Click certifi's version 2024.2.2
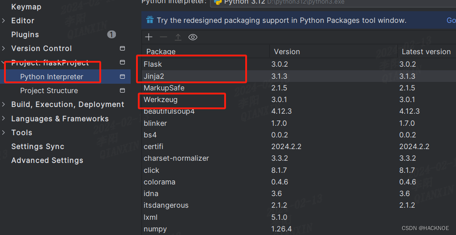The image size is (456, 235). (286, 146)
